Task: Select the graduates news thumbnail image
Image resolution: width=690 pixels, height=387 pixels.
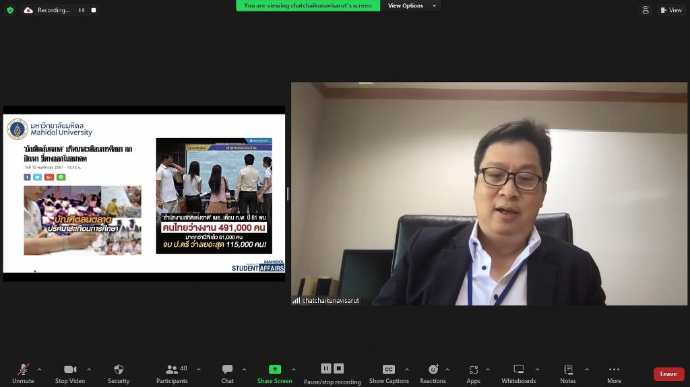Action: point(83,220)
